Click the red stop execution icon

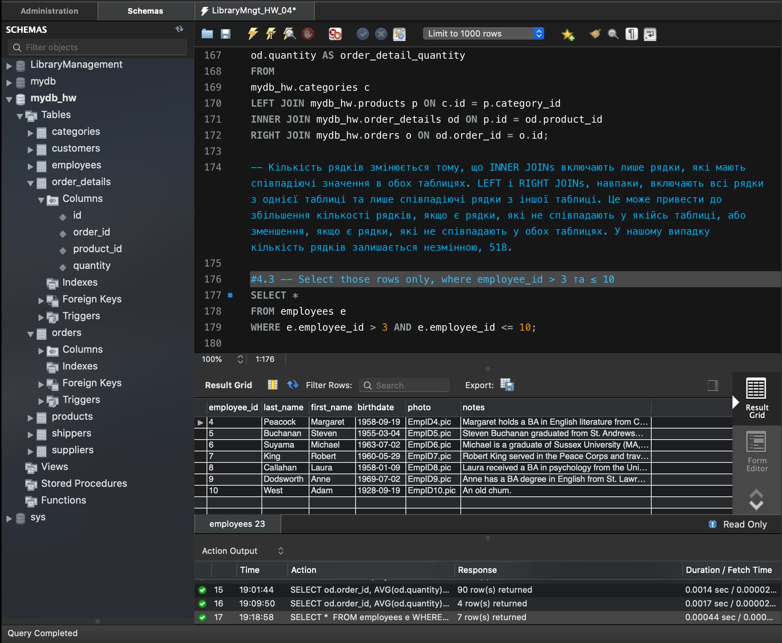308,34
